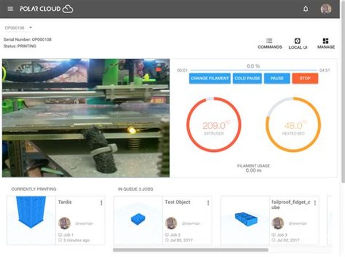Viewport: 345px width, 257px height.
Task: Stop the print with the orange button
Action: 305,78
